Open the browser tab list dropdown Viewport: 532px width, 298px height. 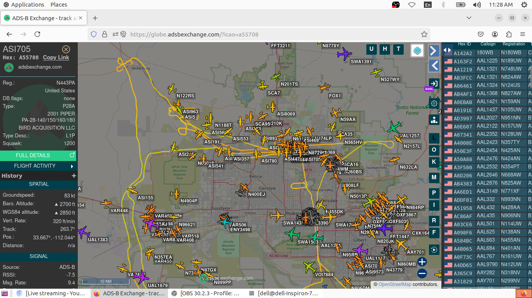coord(469,18)
